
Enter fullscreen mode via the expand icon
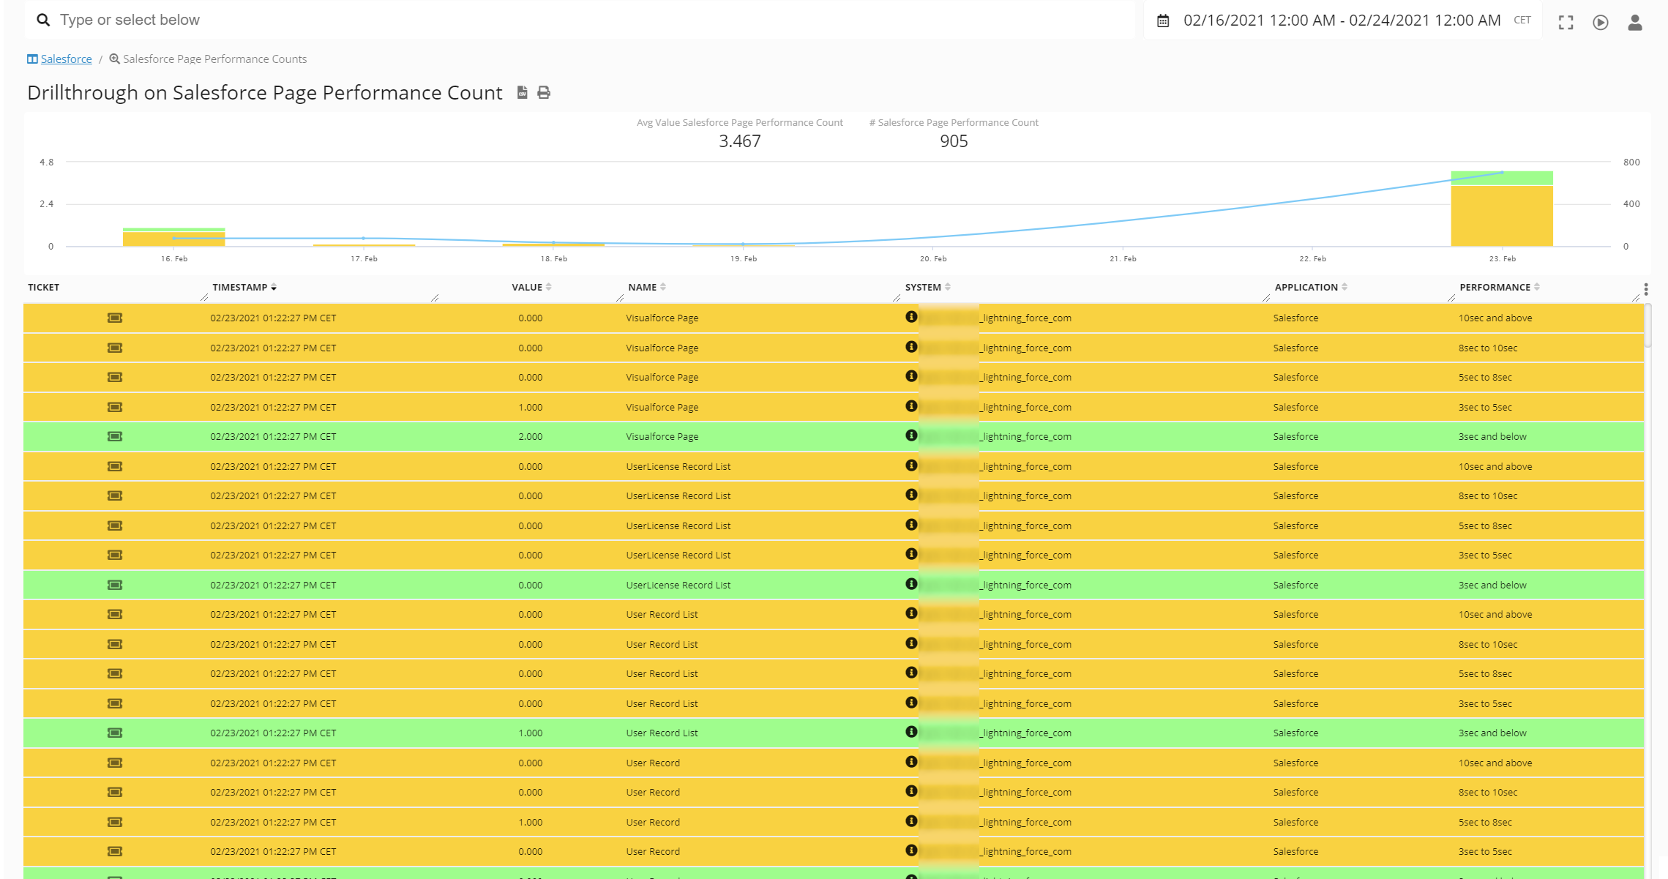1566,22
